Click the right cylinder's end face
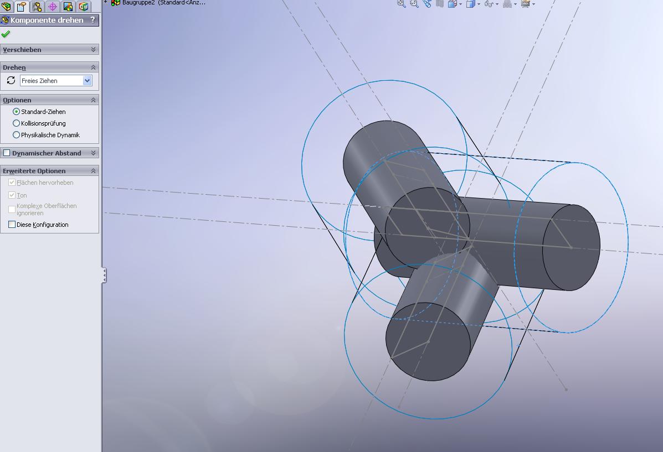663x452 pixels. 571,247
